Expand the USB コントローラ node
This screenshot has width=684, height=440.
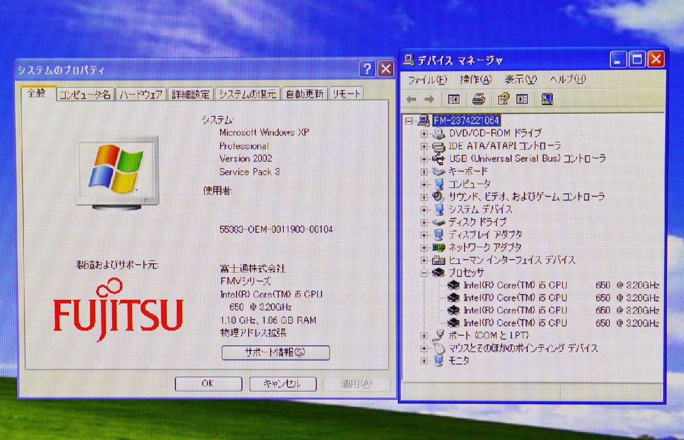point(424,158)
